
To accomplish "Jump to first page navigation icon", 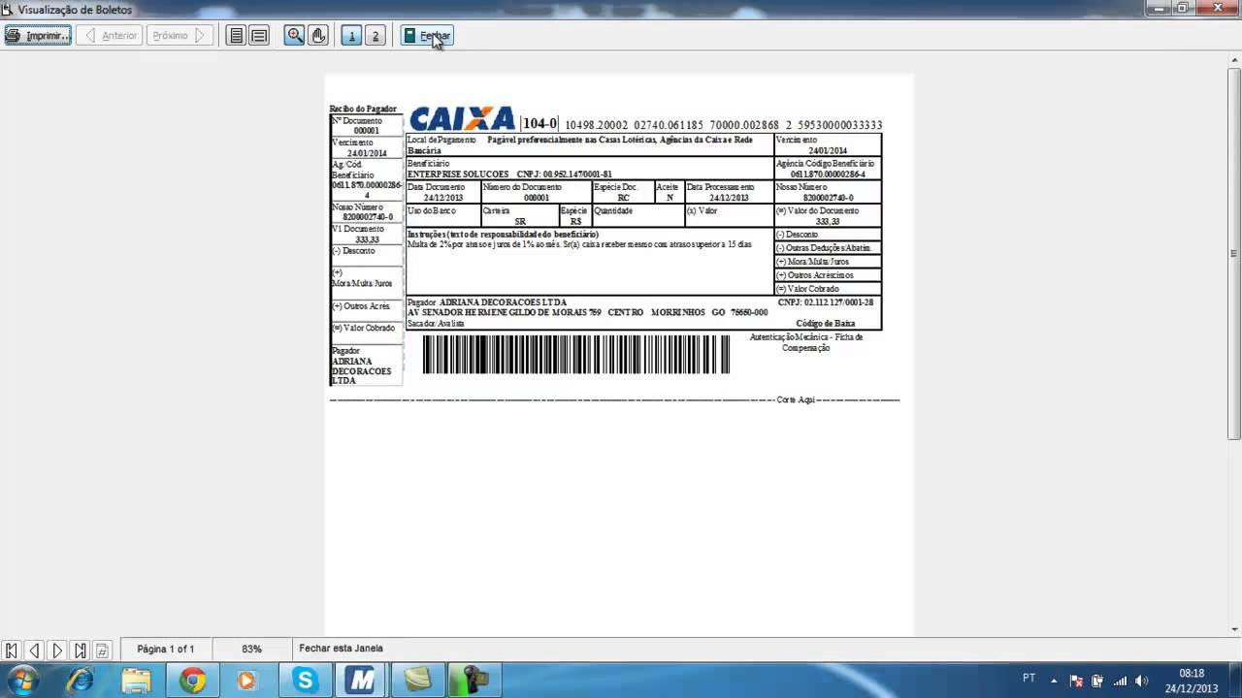I will click(x=11, y=650).
